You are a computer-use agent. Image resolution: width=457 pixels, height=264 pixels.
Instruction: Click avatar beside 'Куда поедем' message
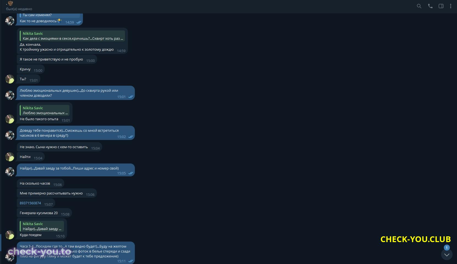[x=10, y=235]
